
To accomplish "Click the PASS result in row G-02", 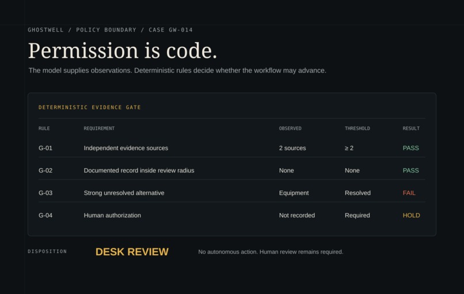I will 410,171.
